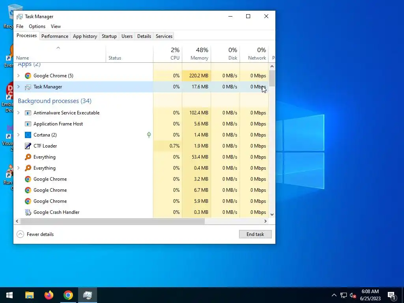Open the notification center icon
This screenshot has height=303, width=404.
tap(391, 295)
